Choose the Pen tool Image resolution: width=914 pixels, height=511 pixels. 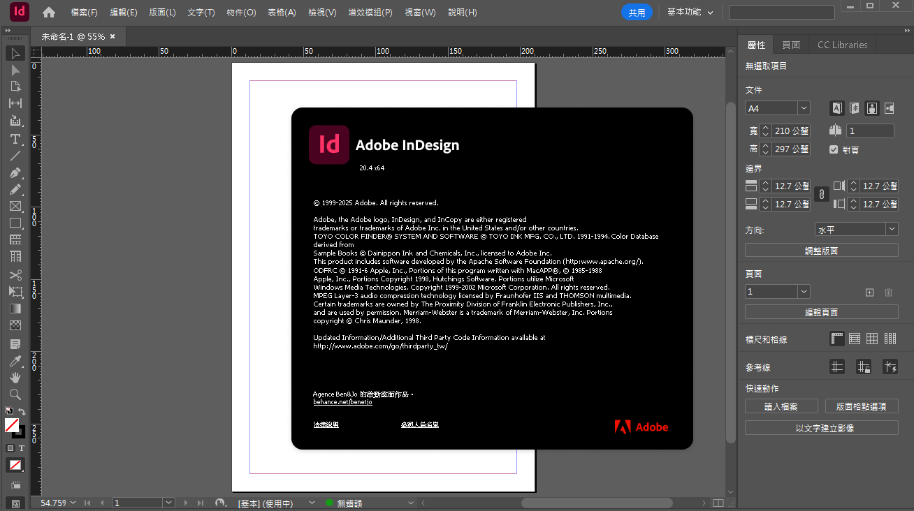[x=15, y=172]
